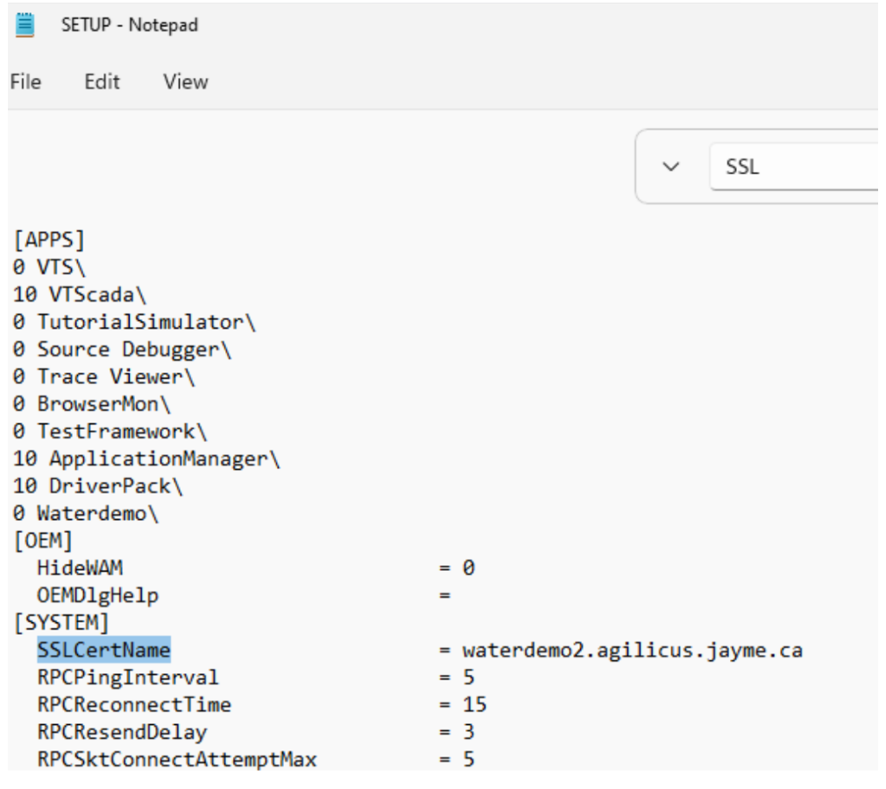
Task: Open the View menu
Action: coord(185,82)
